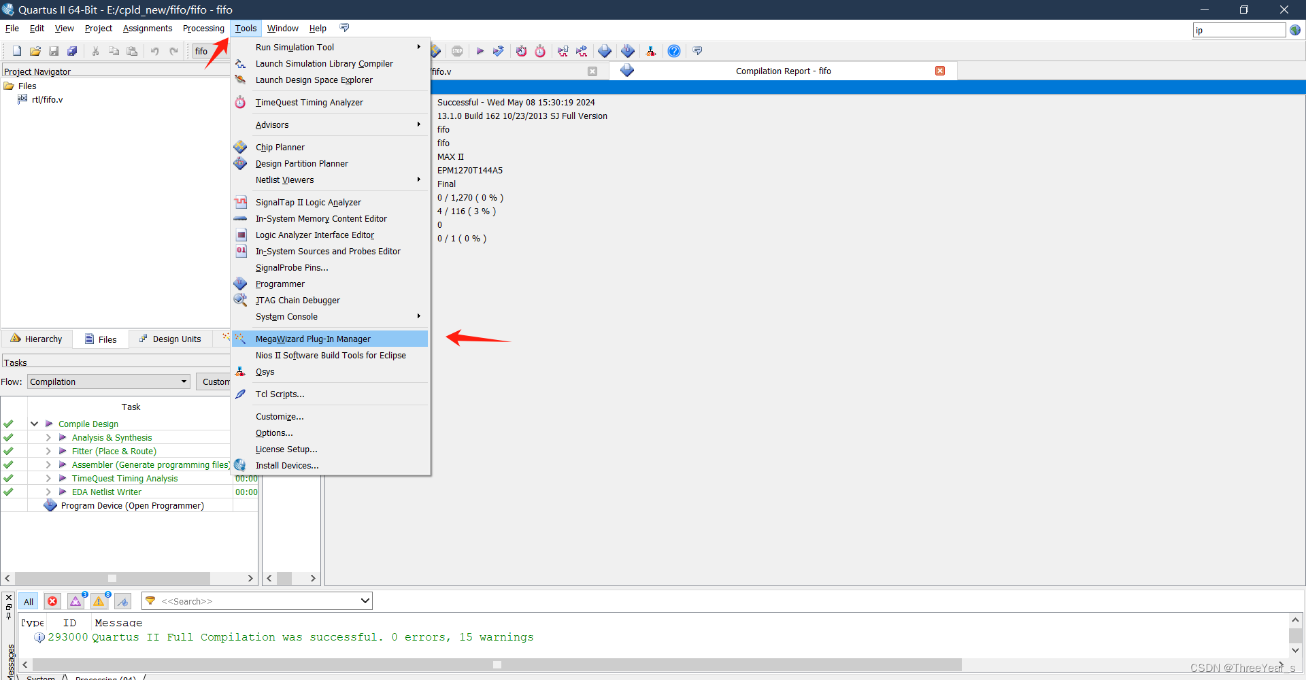The height and width of the screenshot is (680, 1306).
Task: Toggle the critical warning messages filter
Action: [76, 601]
